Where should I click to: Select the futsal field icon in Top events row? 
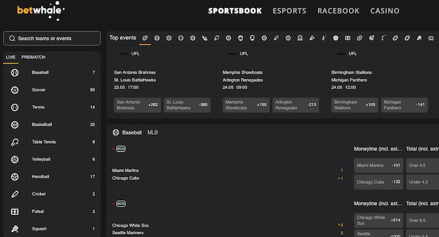tap(348, 38)
